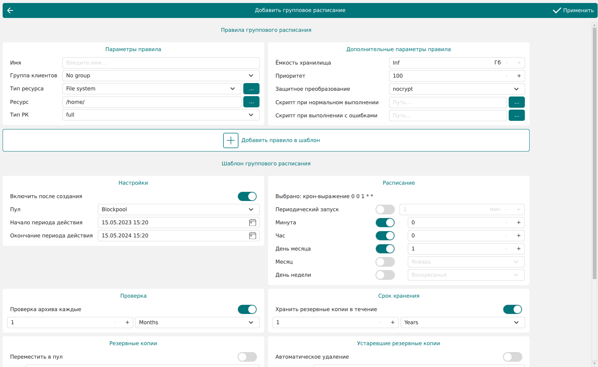
Task: Open browse button next to /home/ resource
Action: click(x=251, y=102)
